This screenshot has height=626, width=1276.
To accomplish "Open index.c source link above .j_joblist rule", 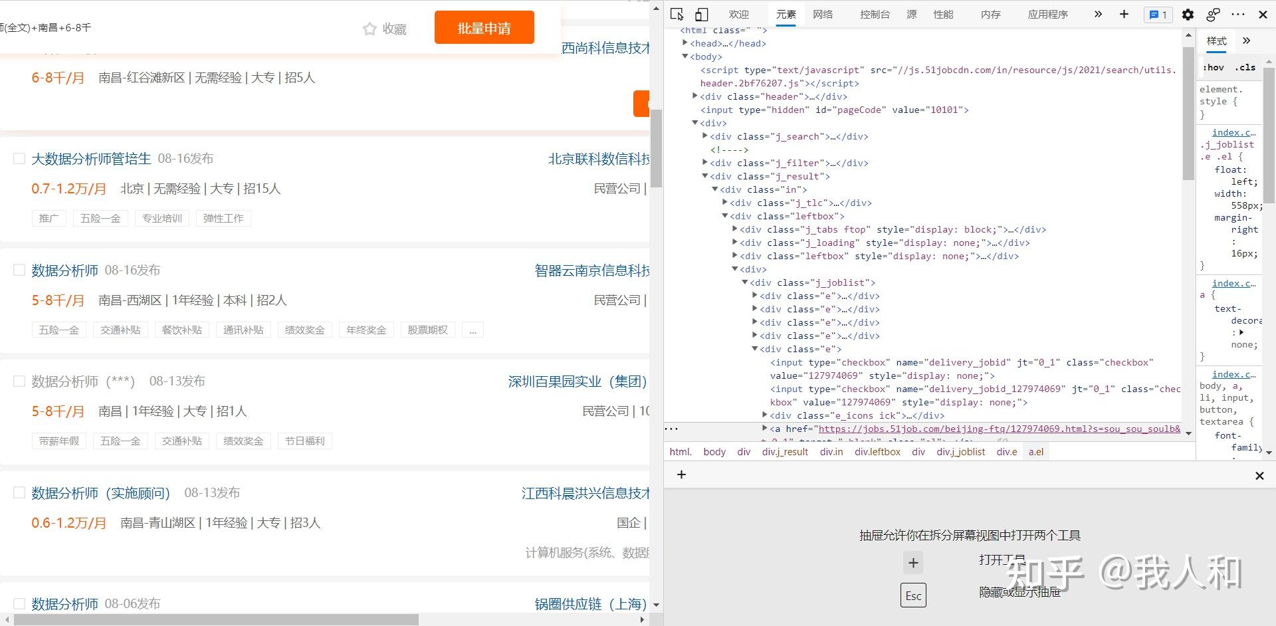I will [x=1234, y=133].
